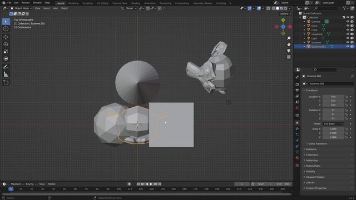Expand the Relations panel
The width and height of the screenshot is (356, 200).
310,149
